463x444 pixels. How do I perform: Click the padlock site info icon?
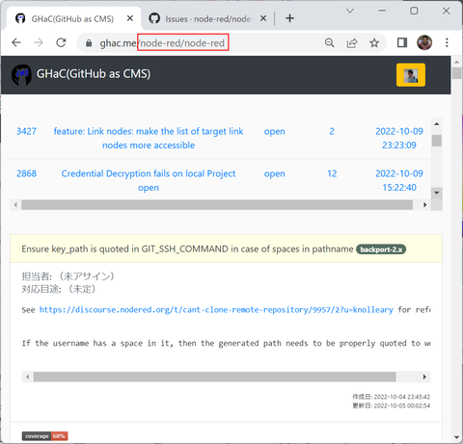pyautogui.click(x=89, y=43)
